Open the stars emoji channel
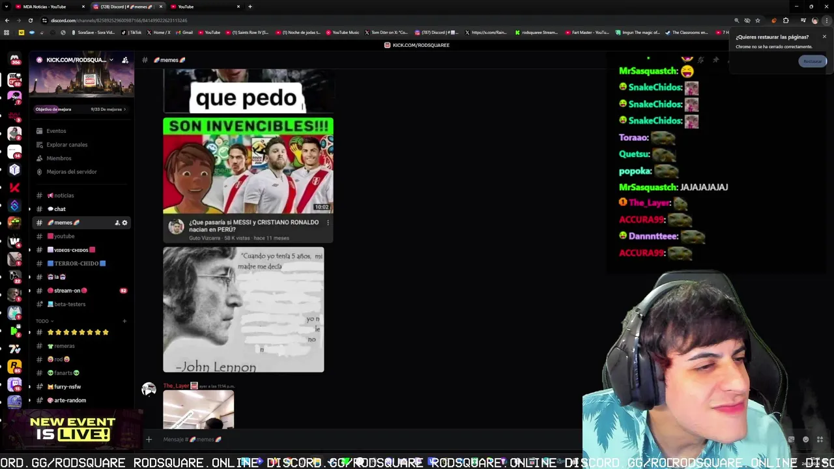This screenshot has width=834, height=469. tap(81, 332)
